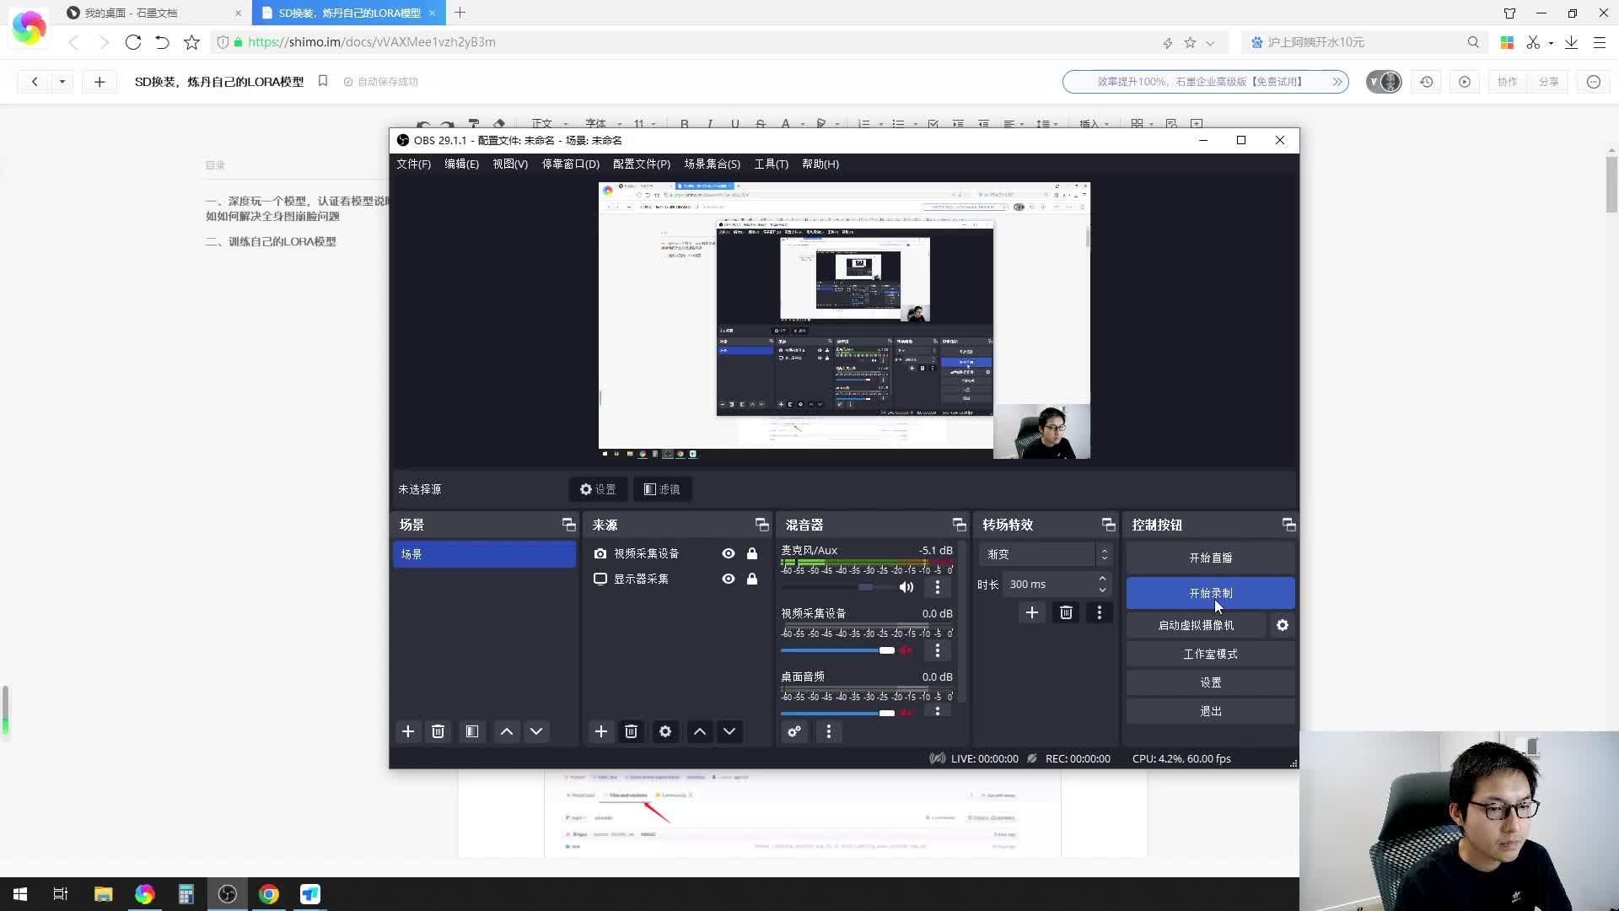The image size is (1619, 911).
Task: Remove selected source with trash icon
Action: point(631,731)
